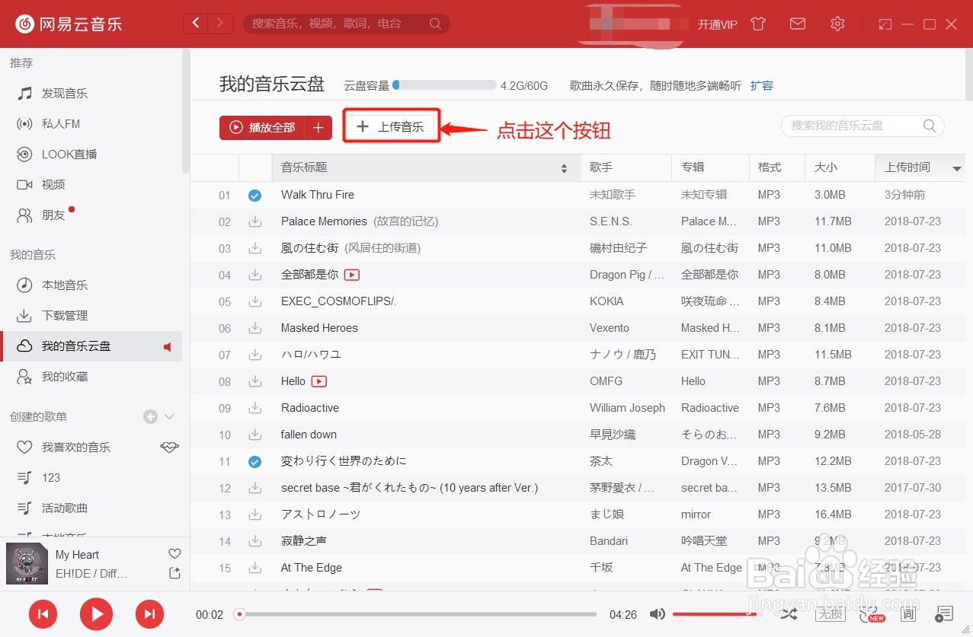
Task: Click the 上传音乐 button
Action: click(x=391, y=127)
